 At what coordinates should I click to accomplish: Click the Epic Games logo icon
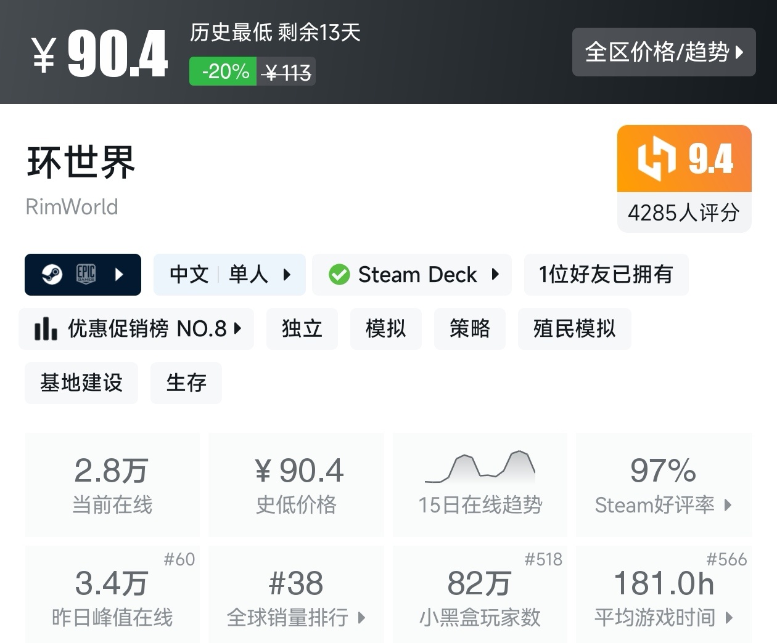86,274
